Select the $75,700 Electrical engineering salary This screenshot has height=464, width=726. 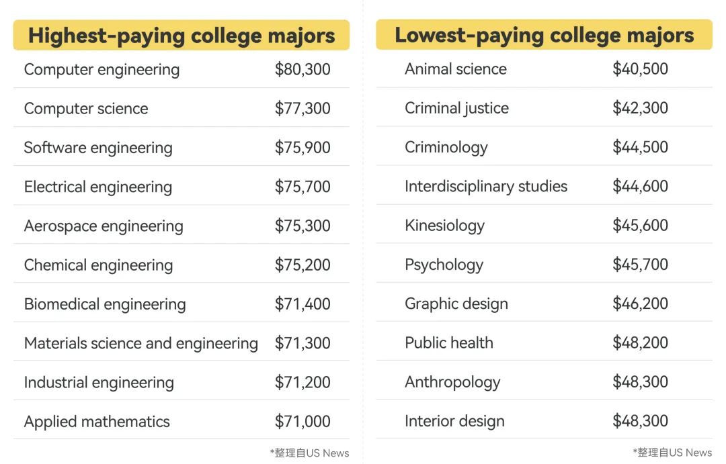[x=302, y=187]
